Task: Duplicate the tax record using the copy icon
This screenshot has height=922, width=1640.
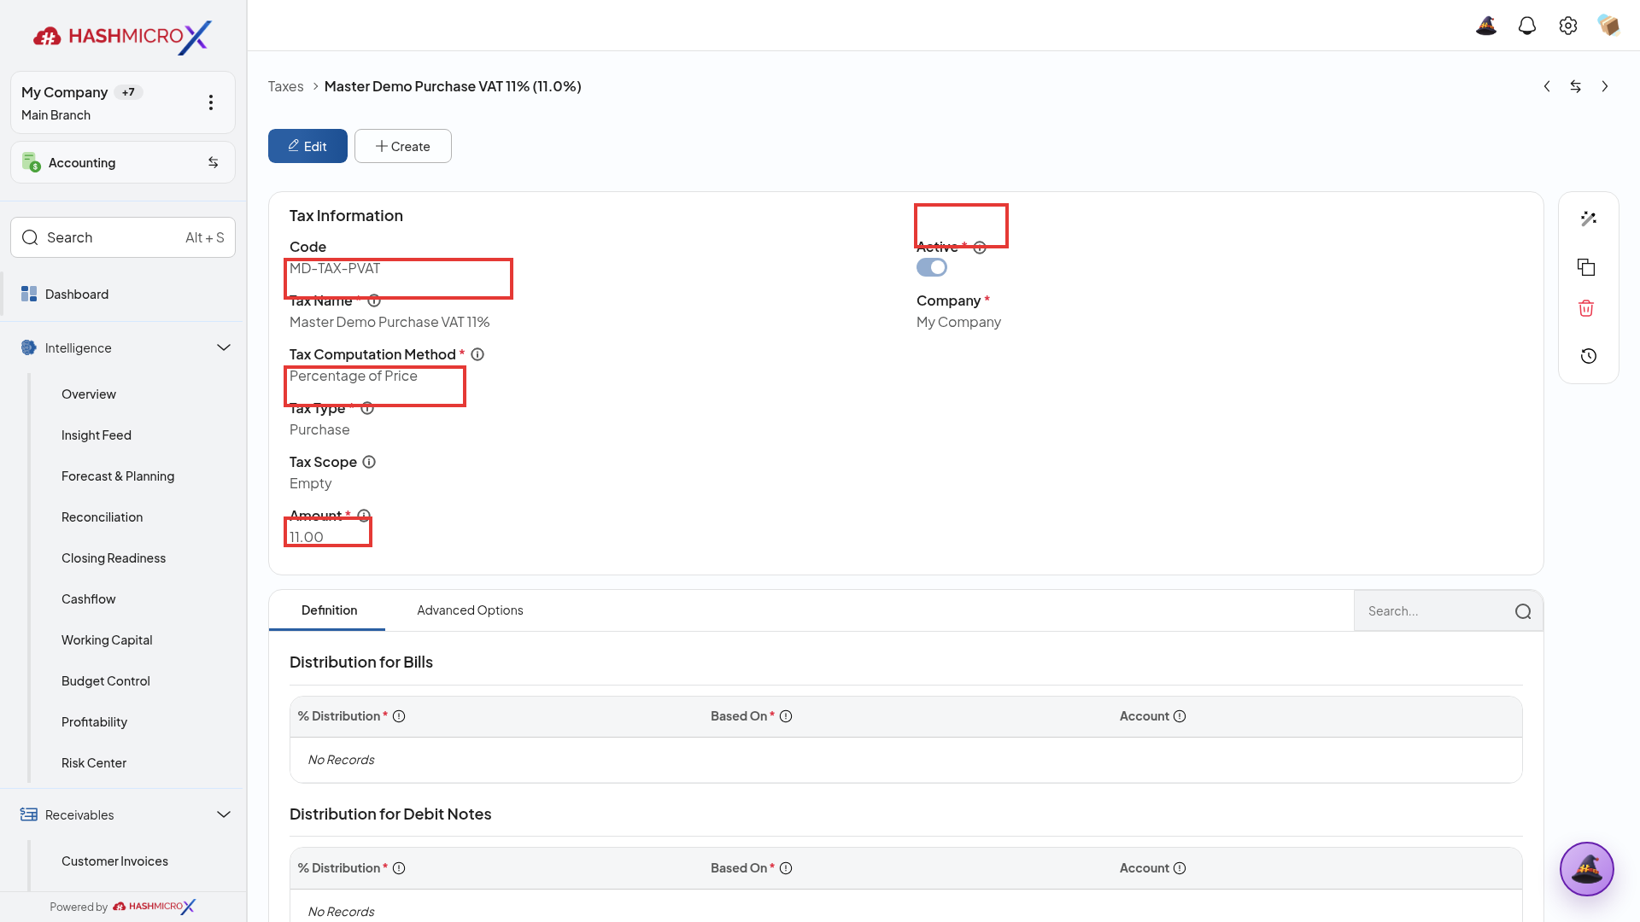Action: pos(1587,267)
